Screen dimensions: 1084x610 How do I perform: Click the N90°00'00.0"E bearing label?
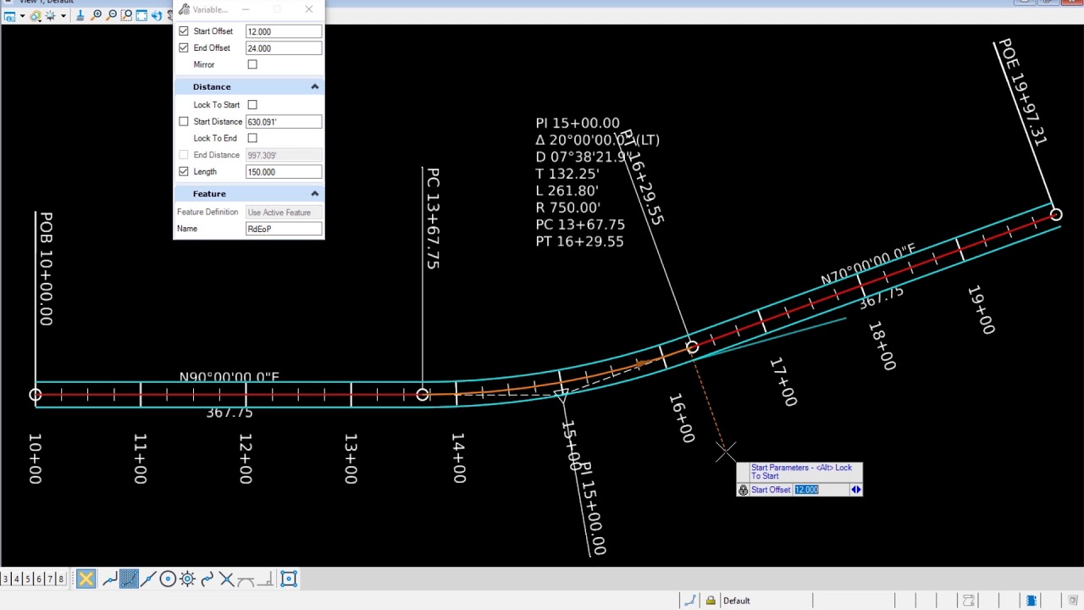[229, 377]
